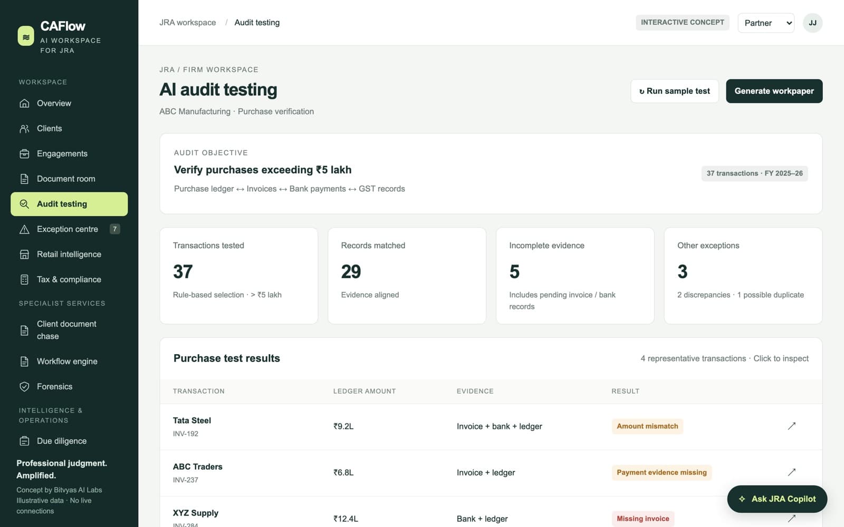Screen dimensions: 844x527
Task: Click the Clients people icon
Action: click(x=24, y=129)
